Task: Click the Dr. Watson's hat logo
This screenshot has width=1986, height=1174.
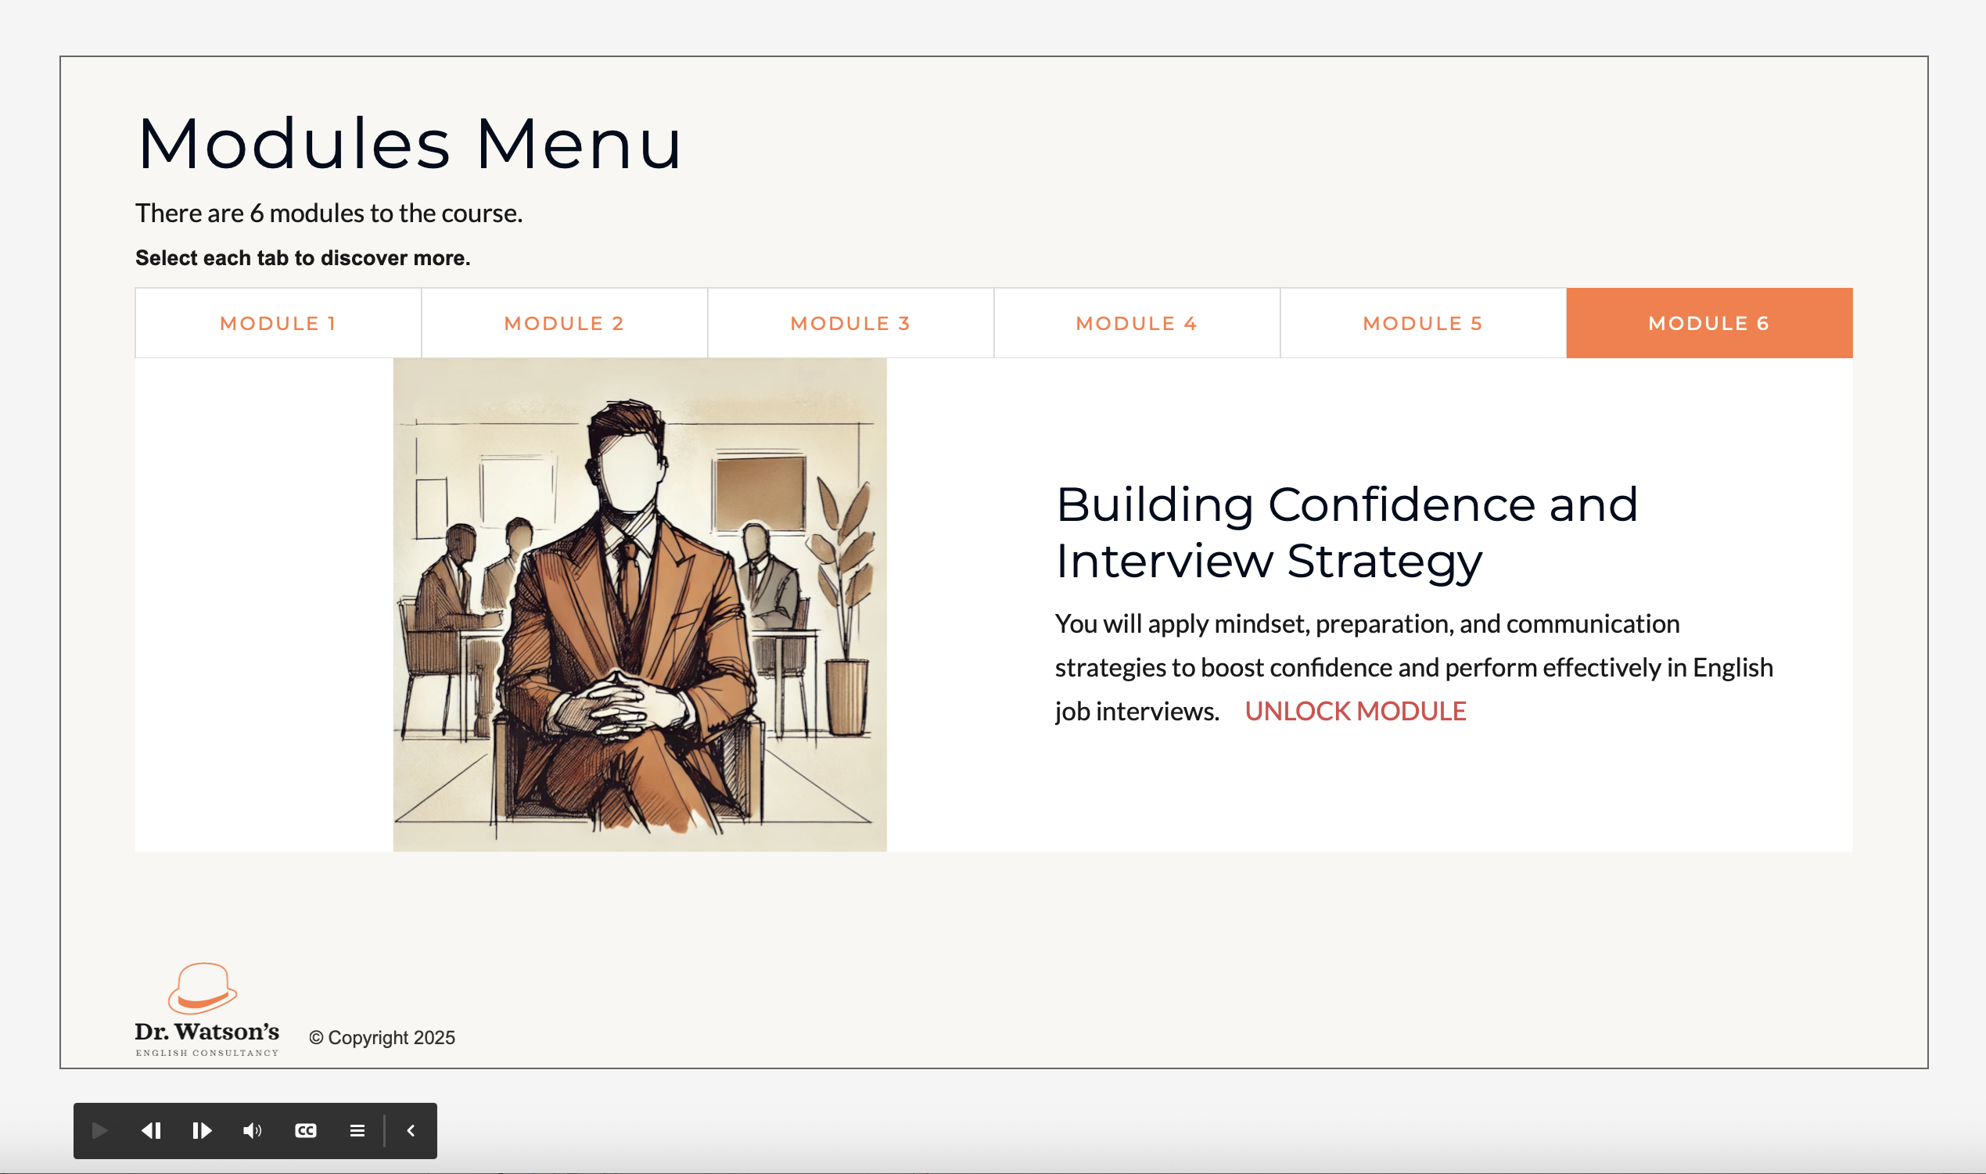Action: click(203, 988)
